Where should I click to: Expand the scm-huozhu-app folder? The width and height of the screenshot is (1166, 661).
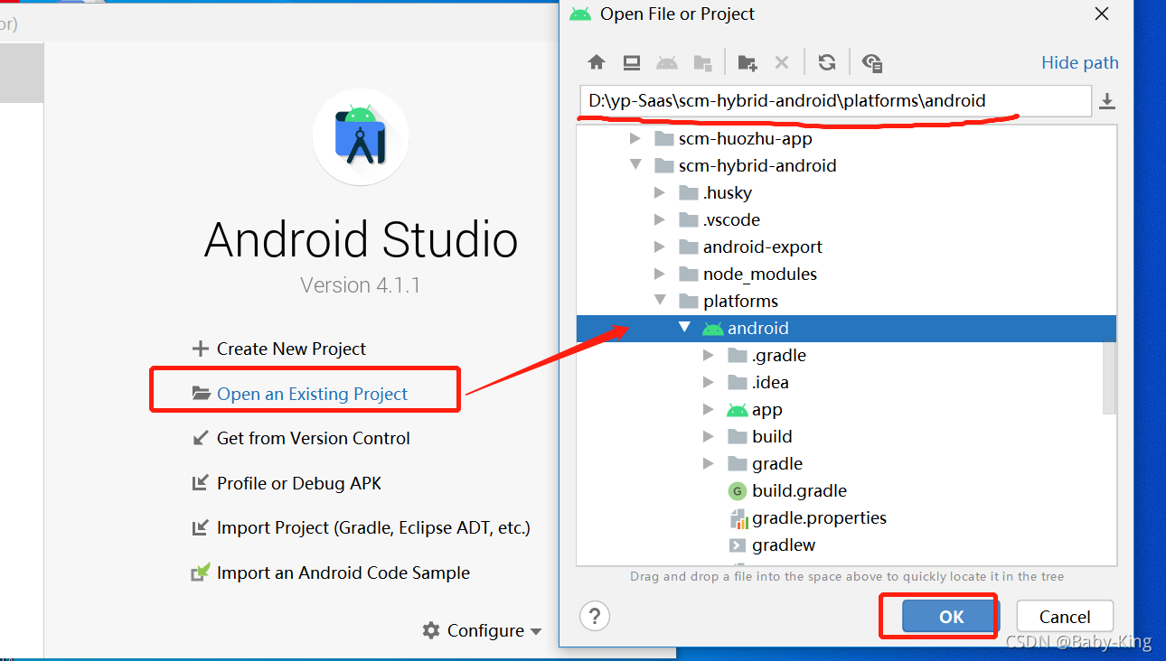(x=635, y=138)
